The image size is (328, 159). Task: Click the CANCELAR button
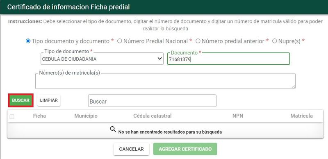click(131, 149)
